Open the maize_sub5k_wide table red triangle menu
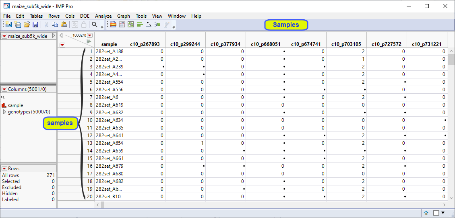Viewport: 455px width, 218px height. (x=4, y=36)
